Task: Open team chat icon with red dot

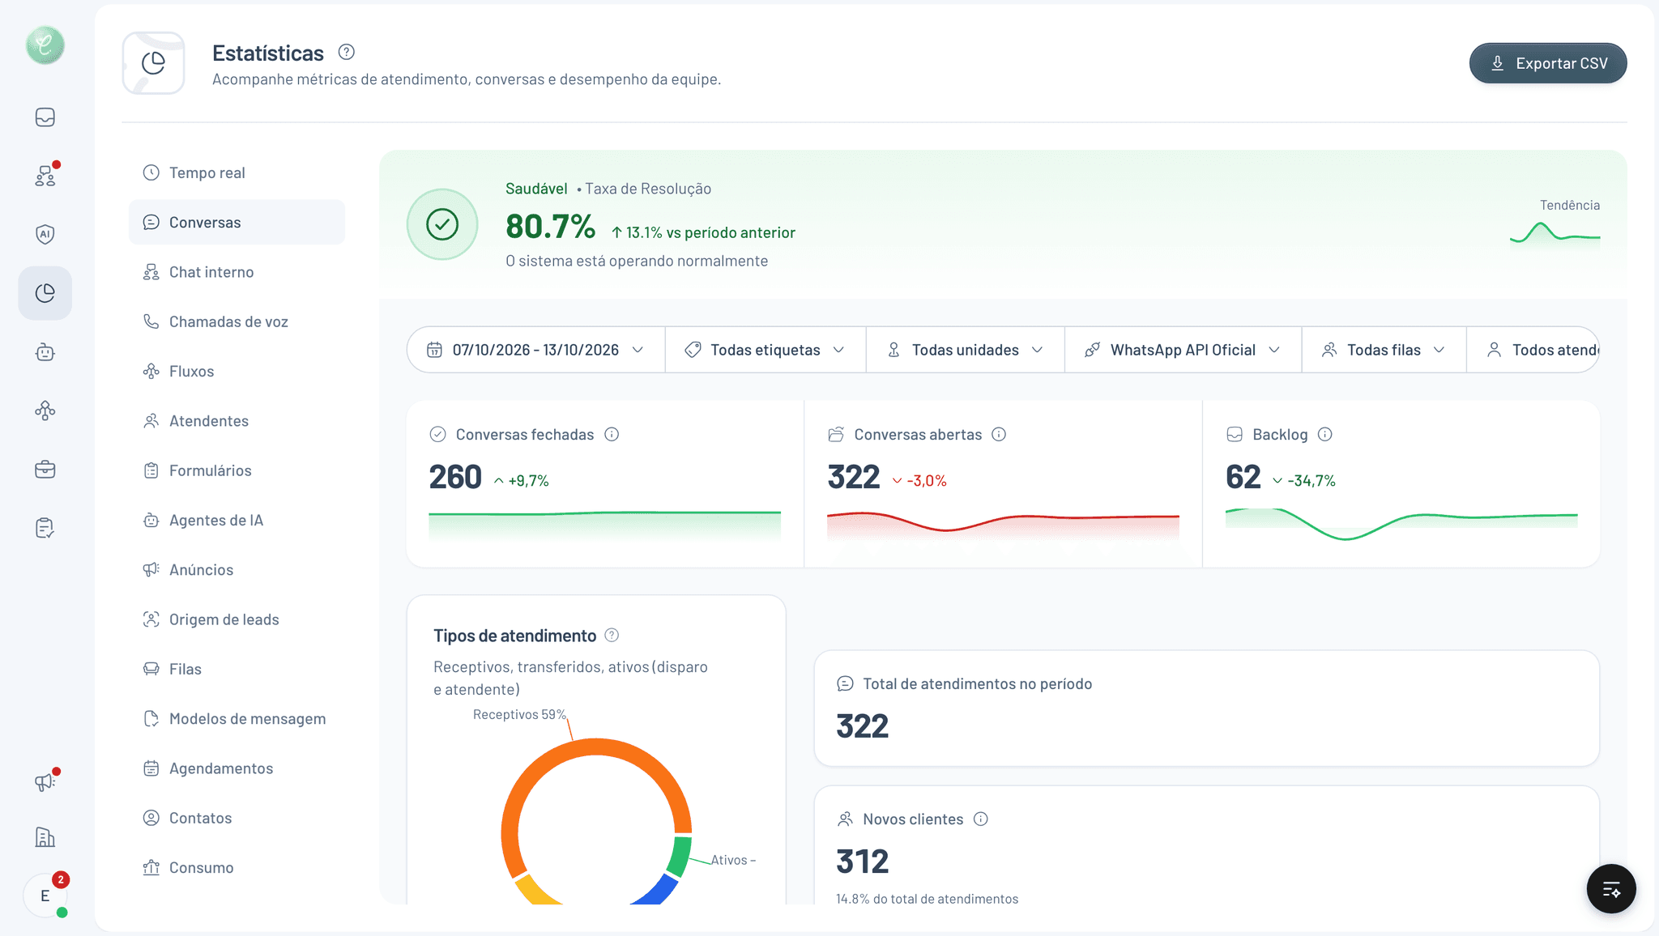Action: click(45, 176)
